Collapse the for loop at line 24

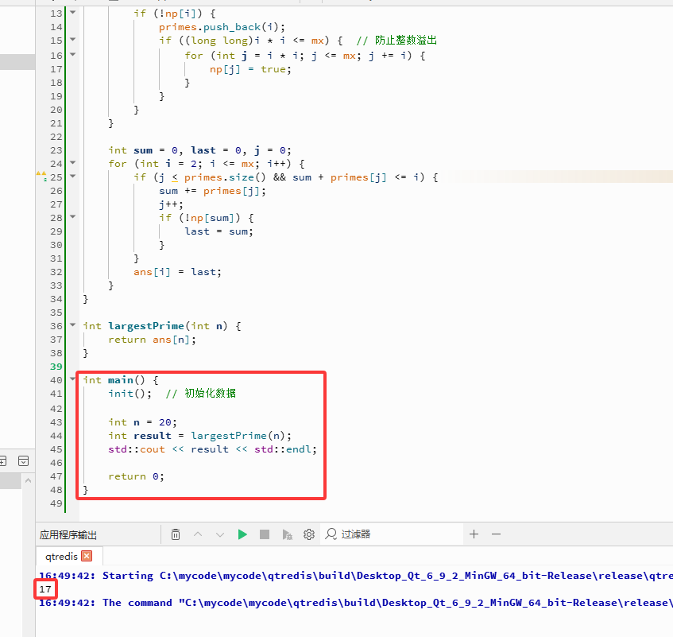pyautogui.click(x=72, y=163)
